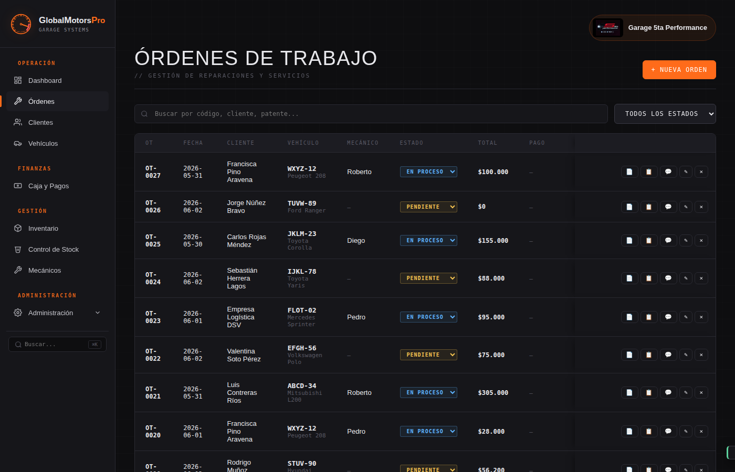Screen dimensions: 735x472
Task: Expand the Administración menu chevron
Action: click(98, 313)
